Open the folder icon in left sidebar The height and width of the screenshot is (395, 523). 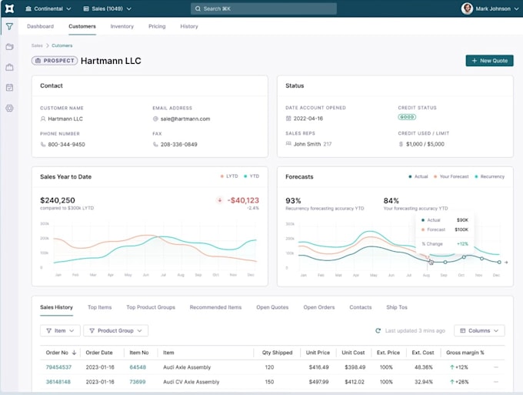pyautogui.click(x=9, y=47)
